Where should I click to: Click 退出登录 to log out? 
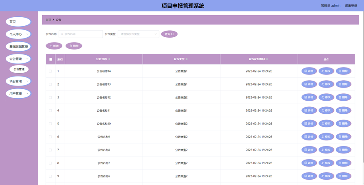[x=351, y=6]
